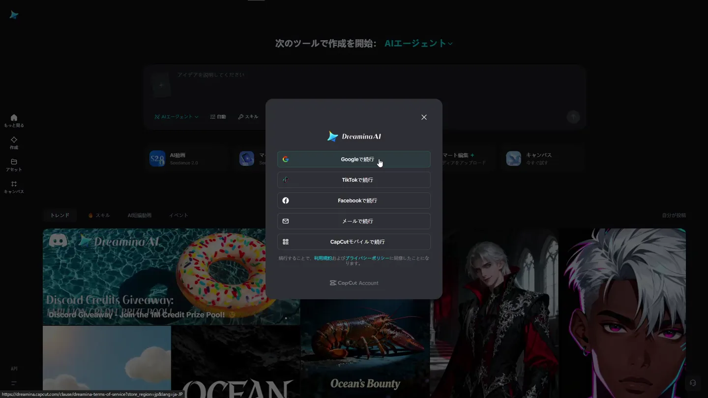This screenshot has width=708, height=398.
Task: Select the スキル tab below tool cards
Action: tap(99, 215)
